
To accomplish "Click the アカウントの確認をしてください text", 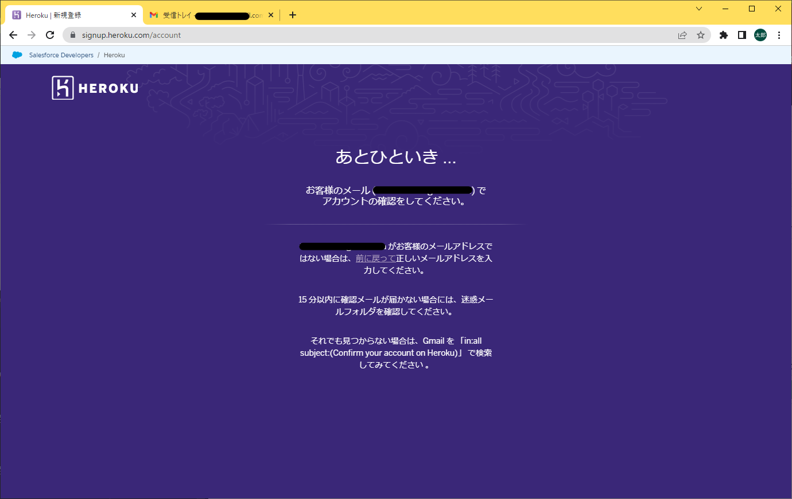I will [394, 201].
